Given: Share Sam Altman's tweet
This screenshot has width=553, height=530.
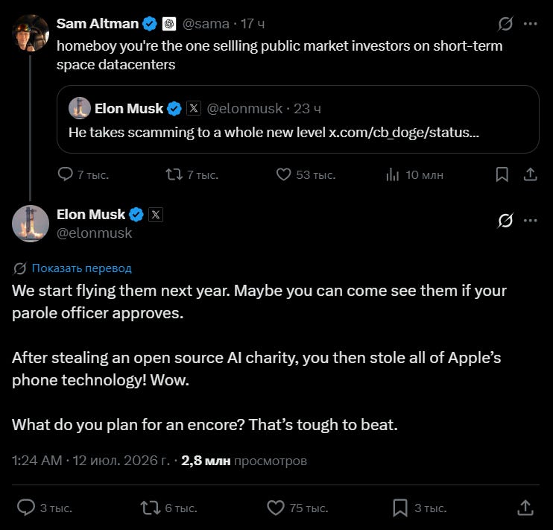Looking at the screenshot, I should 530,174.
